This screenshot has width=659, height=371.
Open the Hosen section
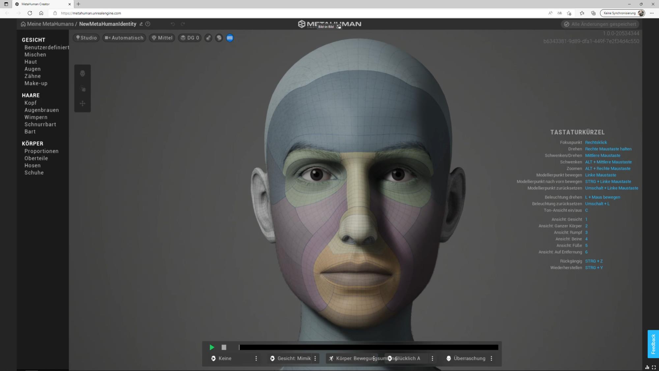pyautogui.click(x=33, y=166)
